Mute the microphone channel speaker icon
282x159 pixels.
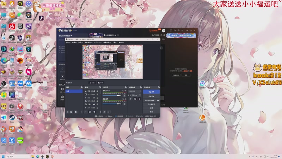coord(120,95)
